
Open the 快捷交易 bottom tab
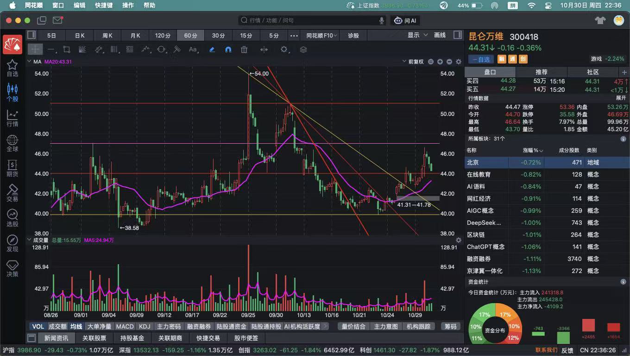(x=208, y=338)
